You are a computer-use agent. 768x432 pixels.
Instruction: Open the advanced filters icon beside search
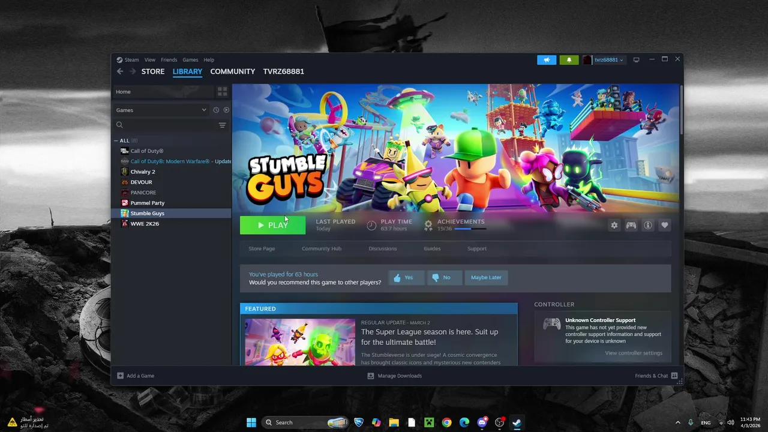(222, 125)
